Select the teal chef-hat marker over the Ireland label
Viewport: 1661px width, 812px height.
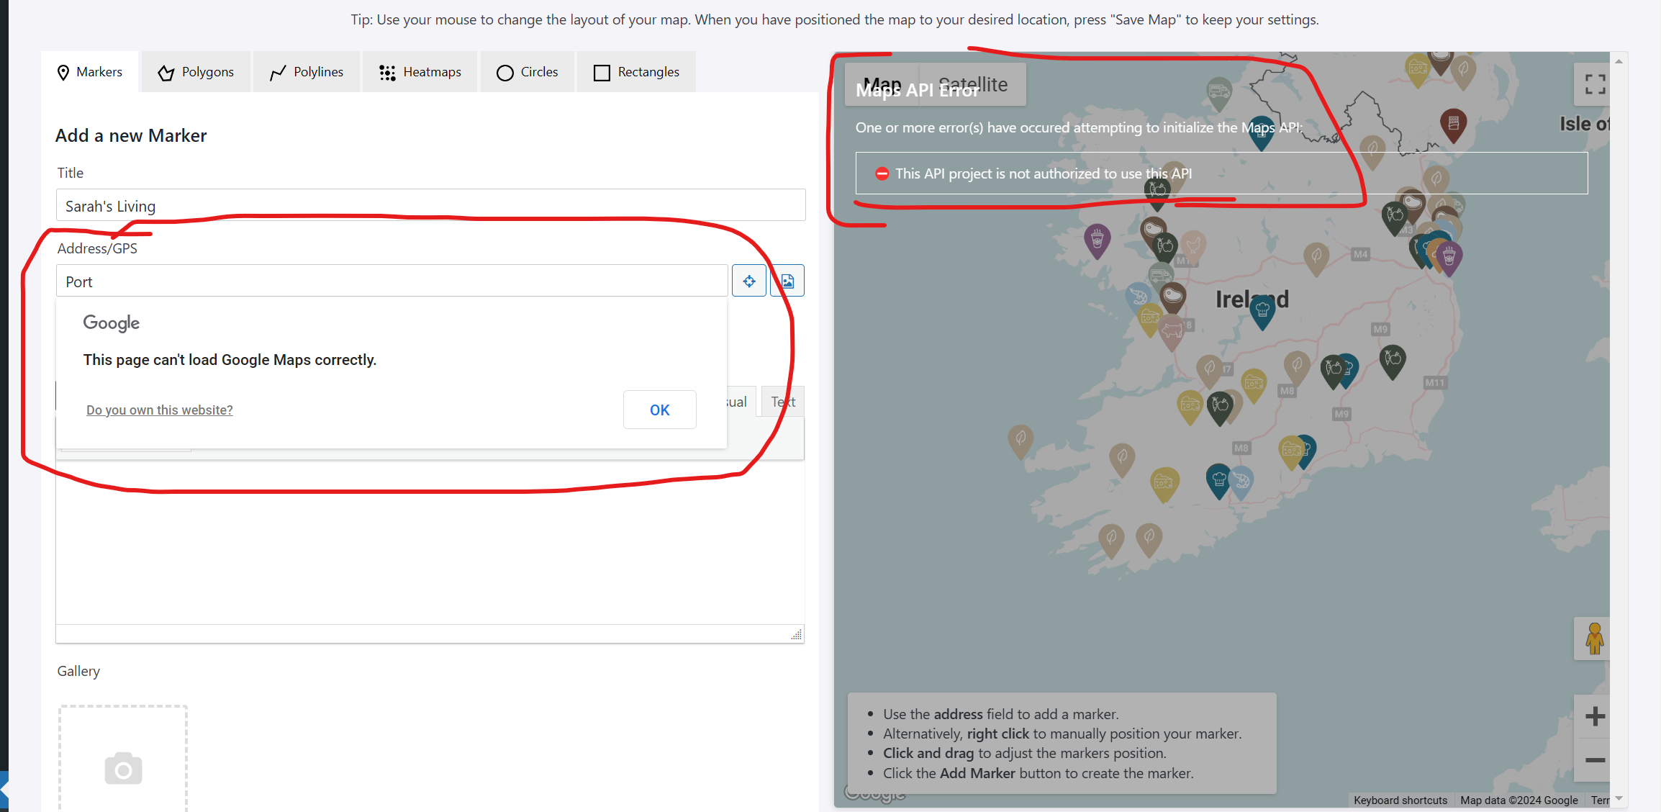1262,312
